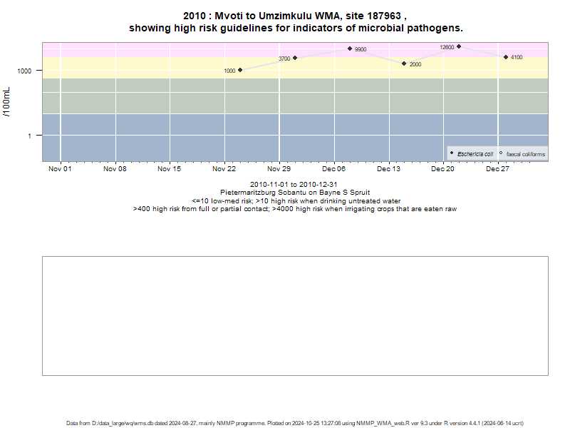Image resolution: width=570 pixels, height=428 pixels.
Task: Click the data point labeled 2000
Action: coord(404,63)
